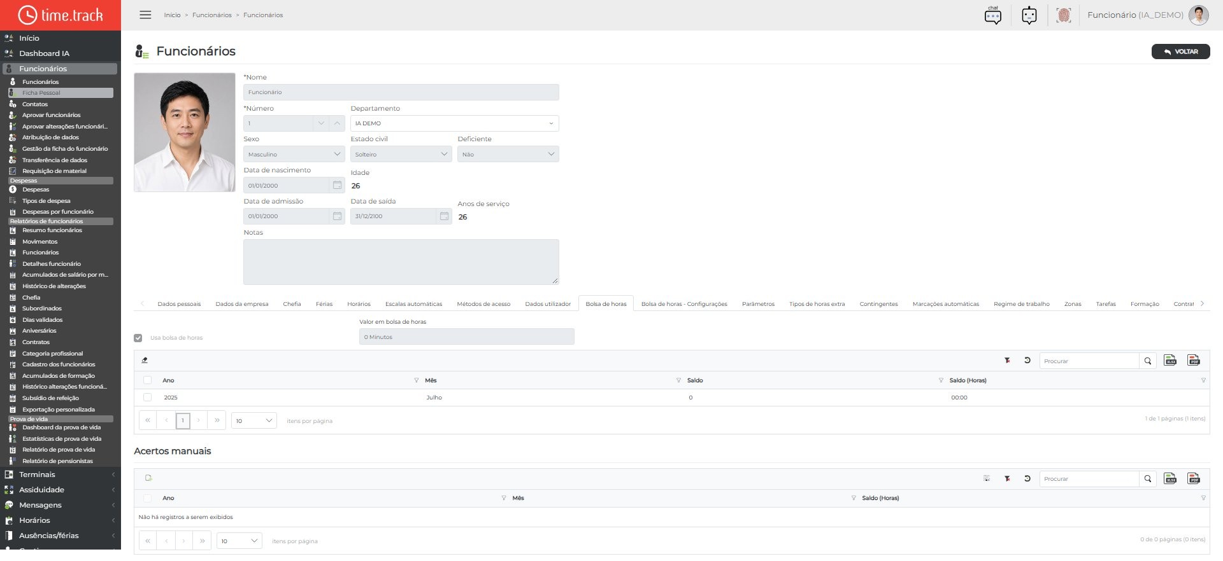Click into the Notas text area

[x=401, y=262]
